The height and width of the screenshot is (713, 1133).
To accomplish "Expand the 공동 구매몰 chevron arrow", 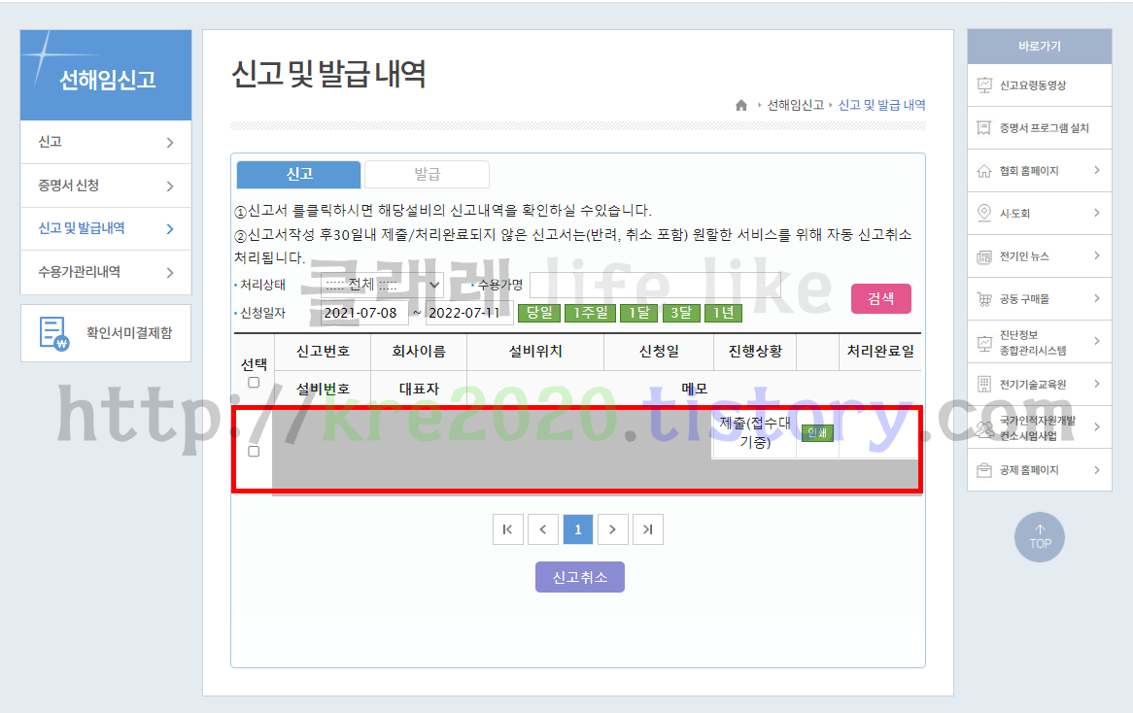I will coord(1097,298).
